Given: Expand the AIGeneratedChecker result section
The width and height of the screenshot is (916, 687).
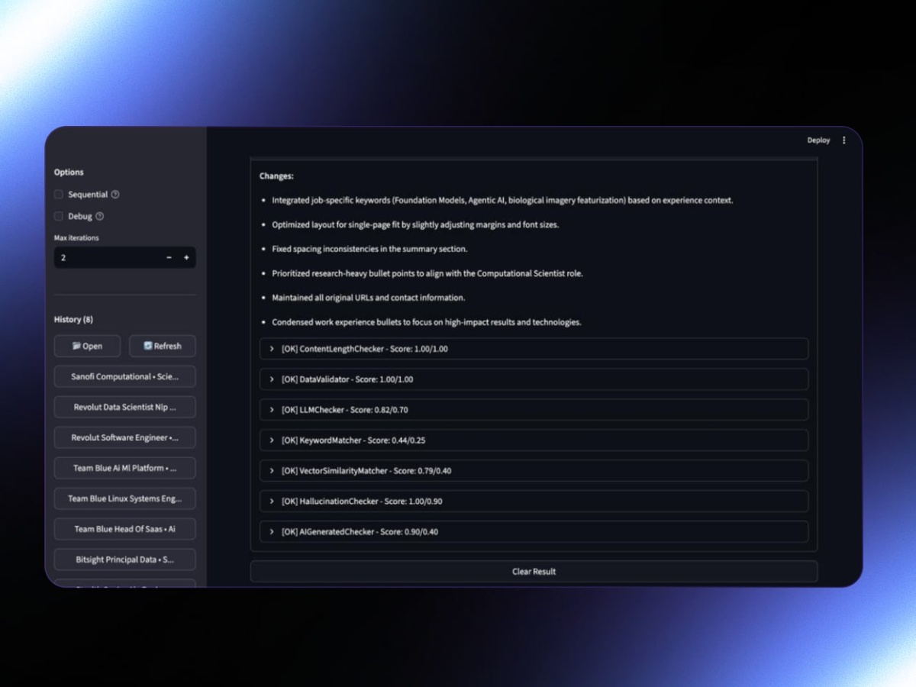Looking at the screenshot, I should tap(534, 532).
